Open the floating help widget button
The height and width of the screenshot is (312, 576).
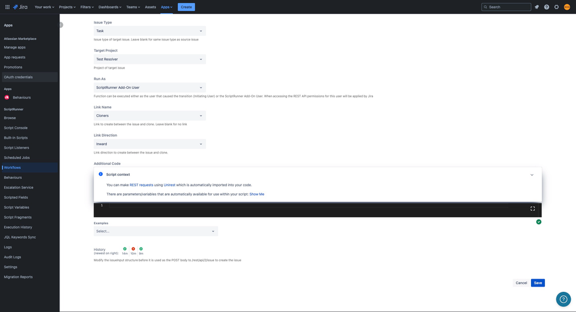[x=563, y=299]
